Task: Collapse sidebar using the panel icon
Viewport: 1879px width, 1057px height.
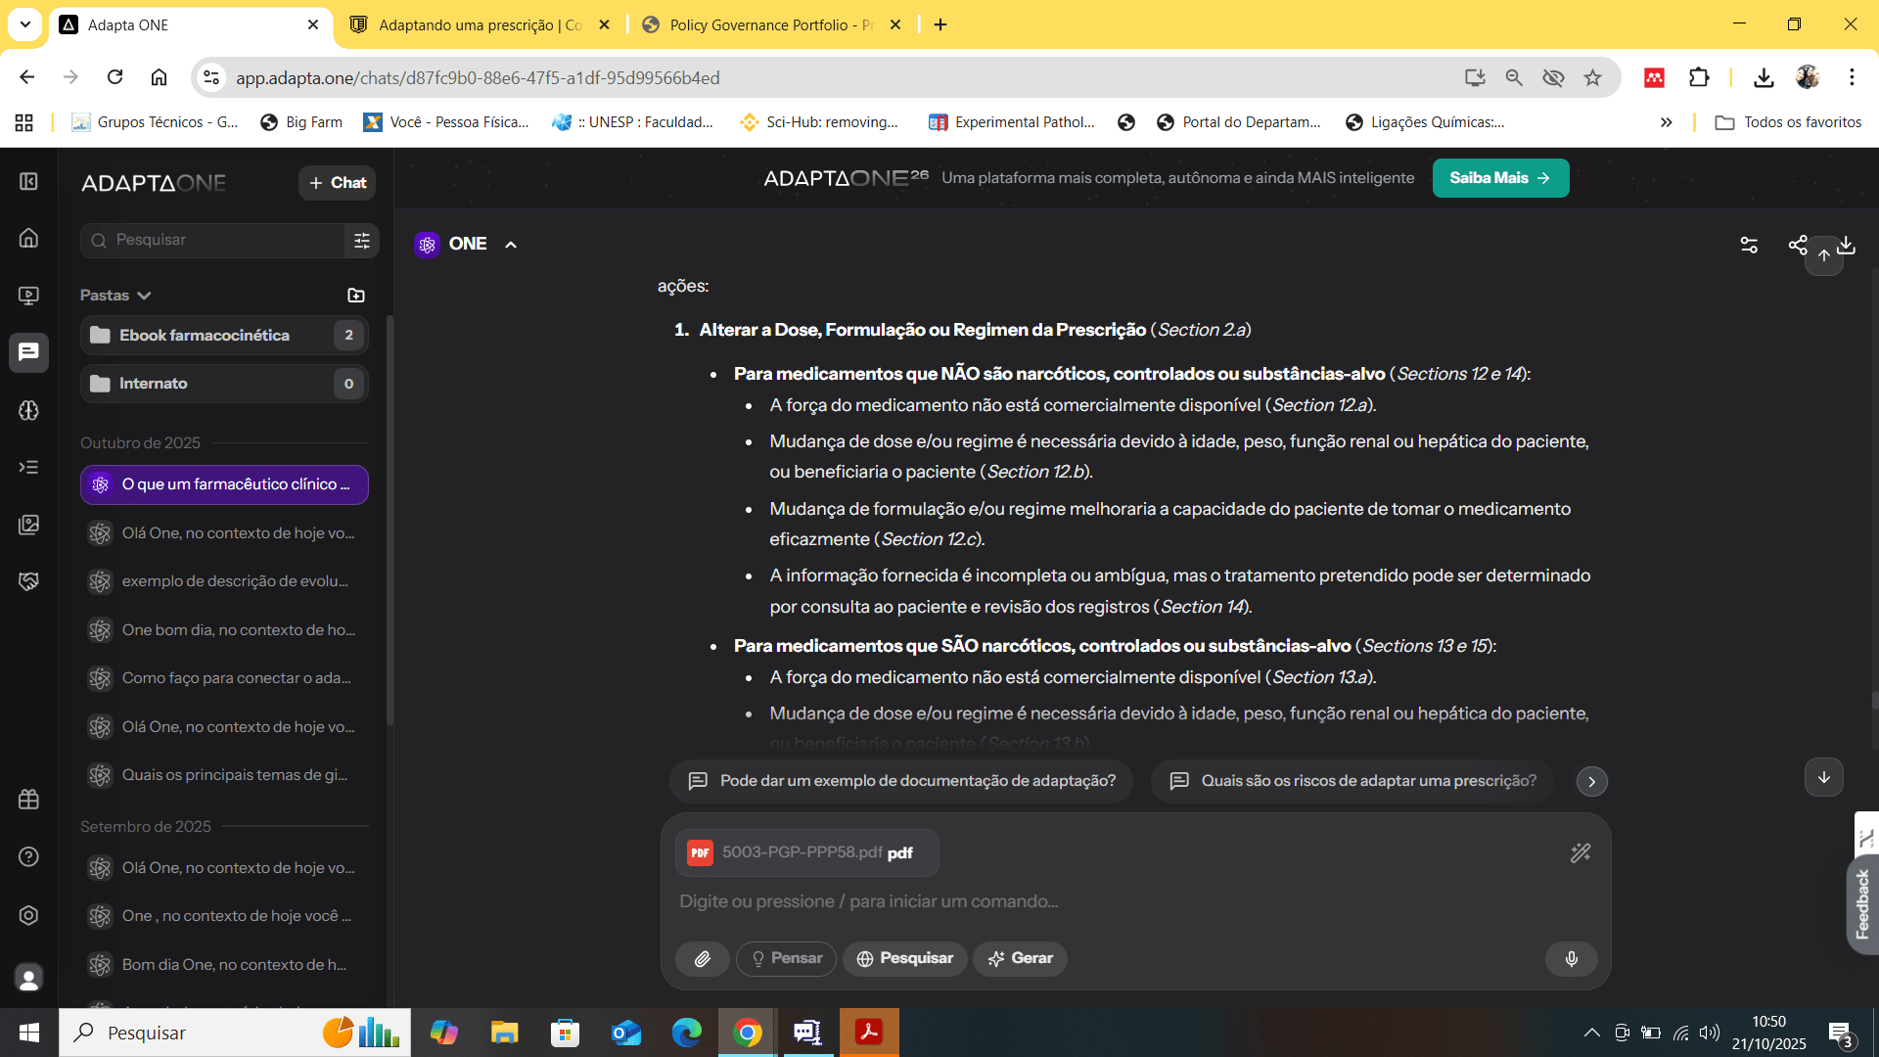Action: [x=28, y=182]
